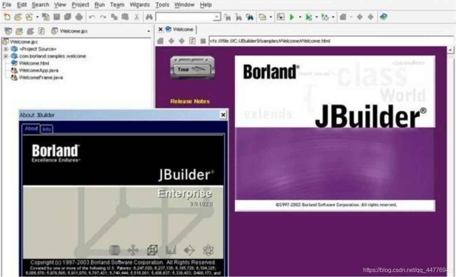
Task: Click the browser Forward arrow beside URL bar
Action: point(181,41)
